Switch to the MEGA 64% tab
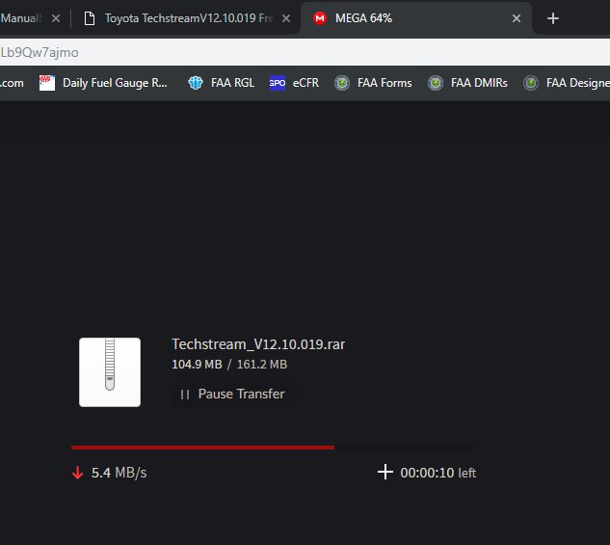 point(416,18)
